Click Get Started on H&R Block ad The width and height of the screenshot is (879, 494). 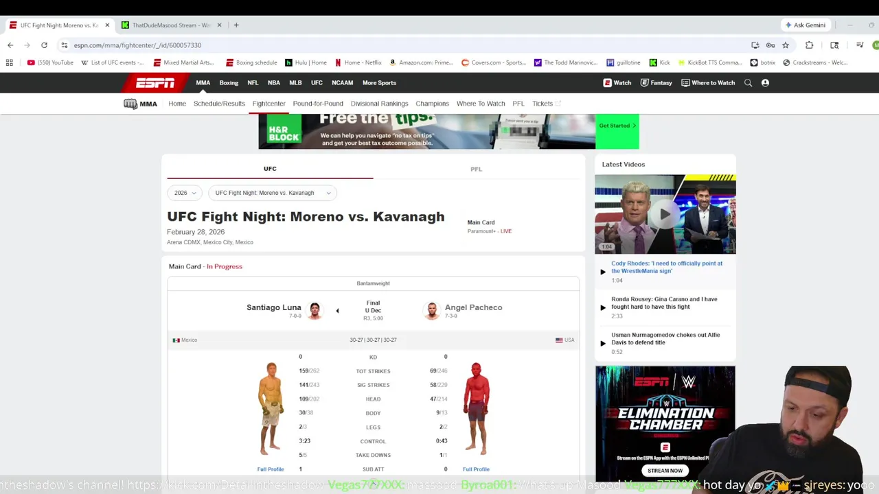[617, 126]
